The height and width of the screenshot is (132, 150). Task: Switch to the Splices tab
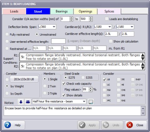pos(109,11)
